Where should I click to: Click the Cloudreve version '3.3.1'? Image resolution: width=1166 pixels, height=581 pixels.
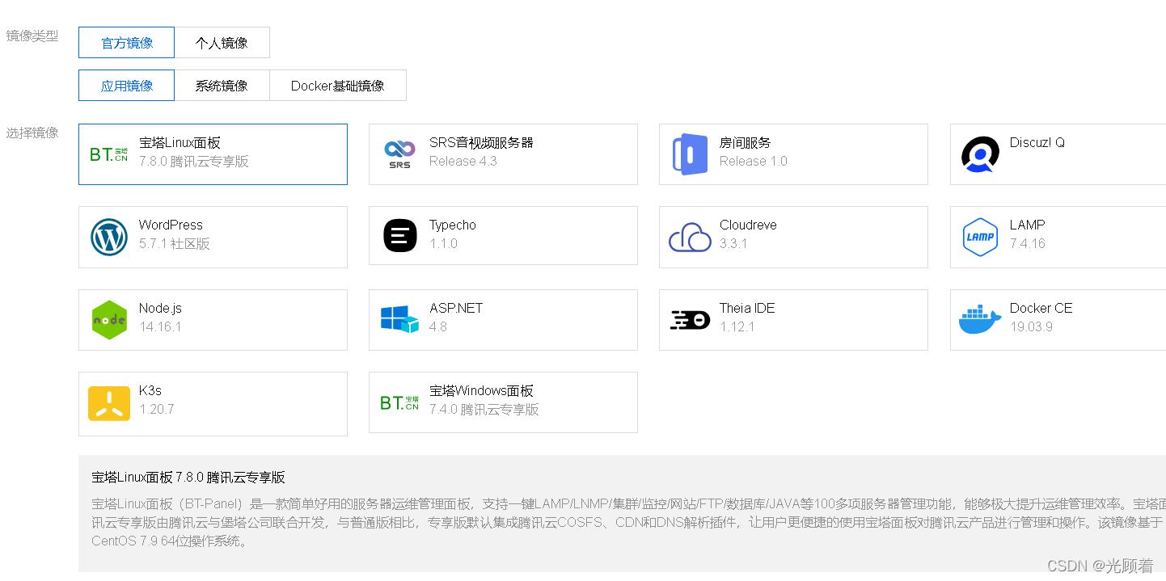pyautogui.click(x=733, y=244)
